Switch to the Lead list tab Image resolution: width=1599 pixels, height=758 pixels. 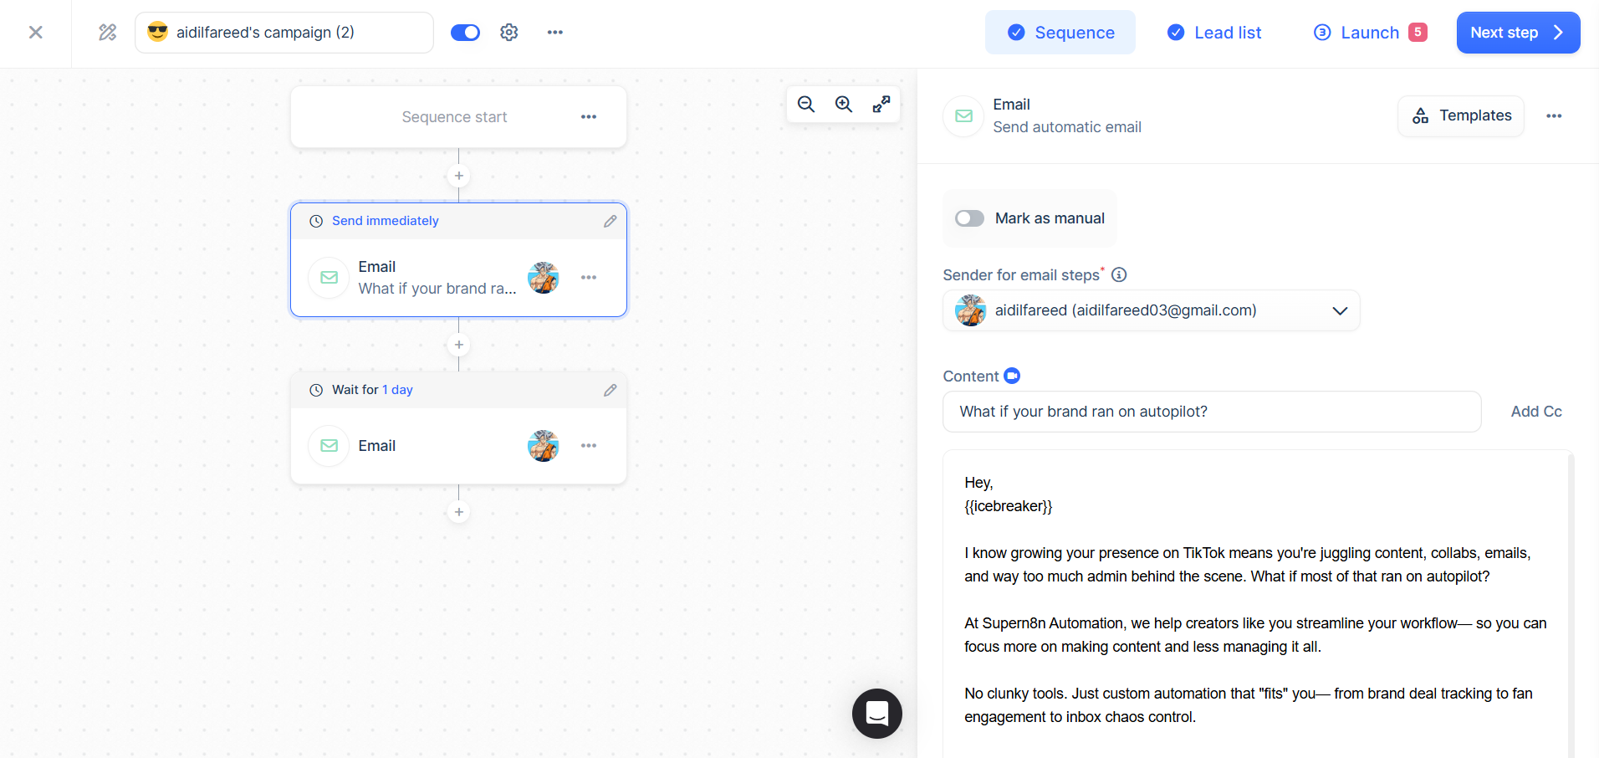[1214, 32]
